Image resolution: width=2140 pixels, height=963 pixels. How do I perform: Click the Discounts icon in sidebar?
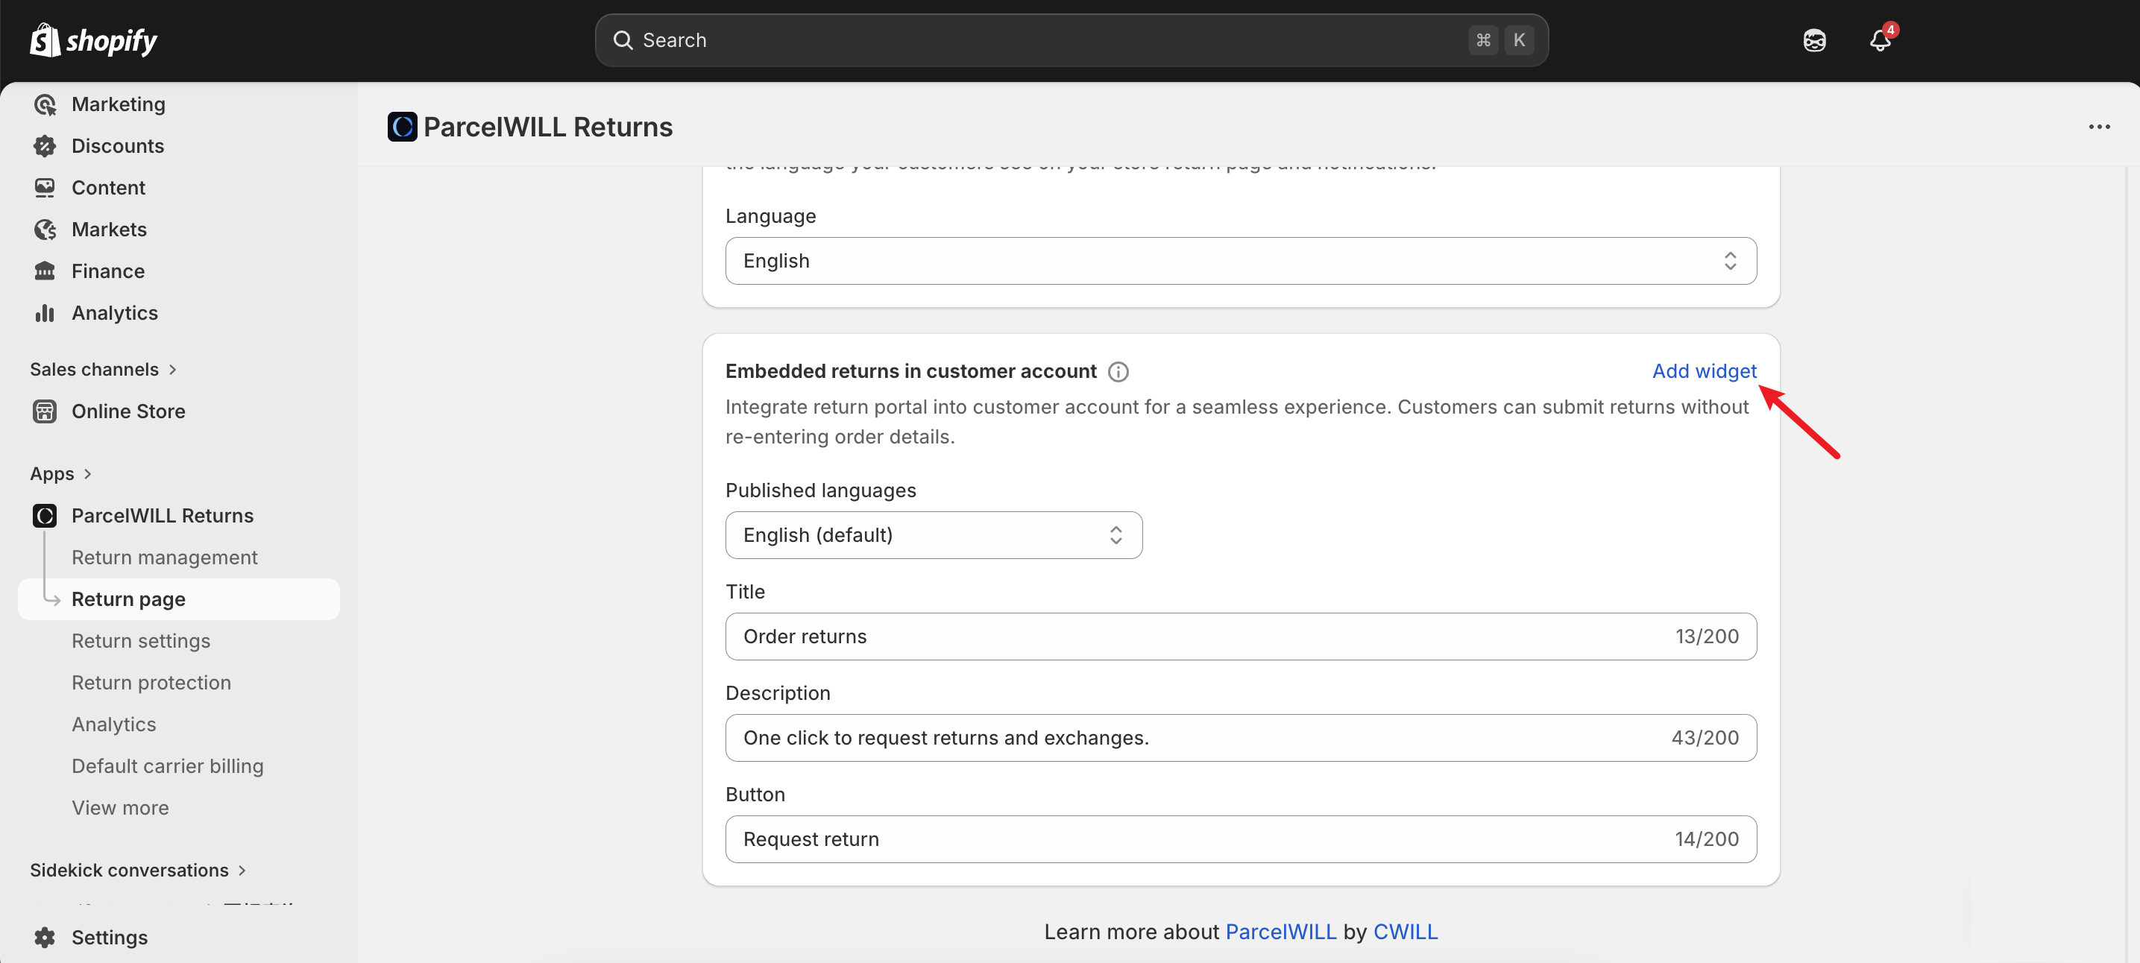45,146
